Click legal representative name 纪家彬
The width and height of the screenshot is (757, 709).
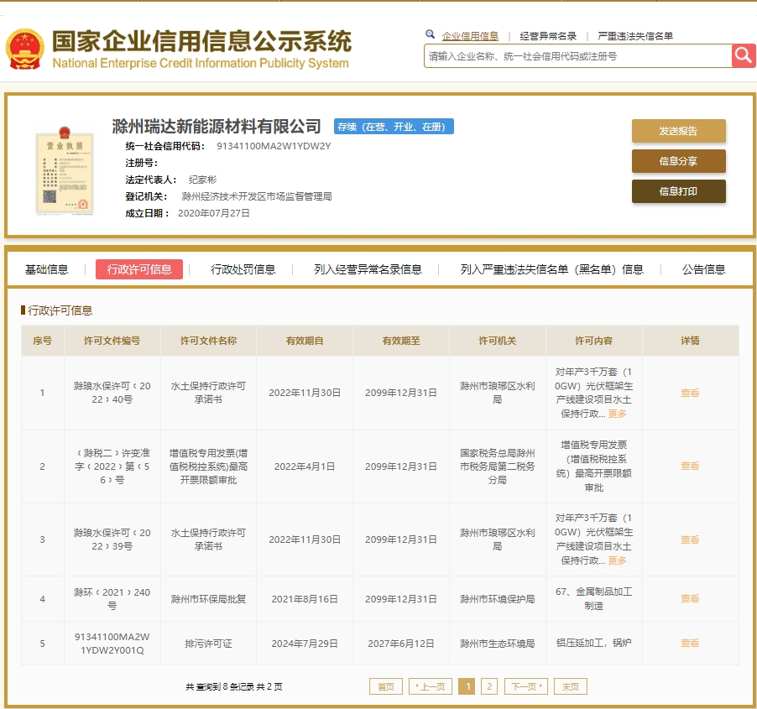(x=203, y=180)
